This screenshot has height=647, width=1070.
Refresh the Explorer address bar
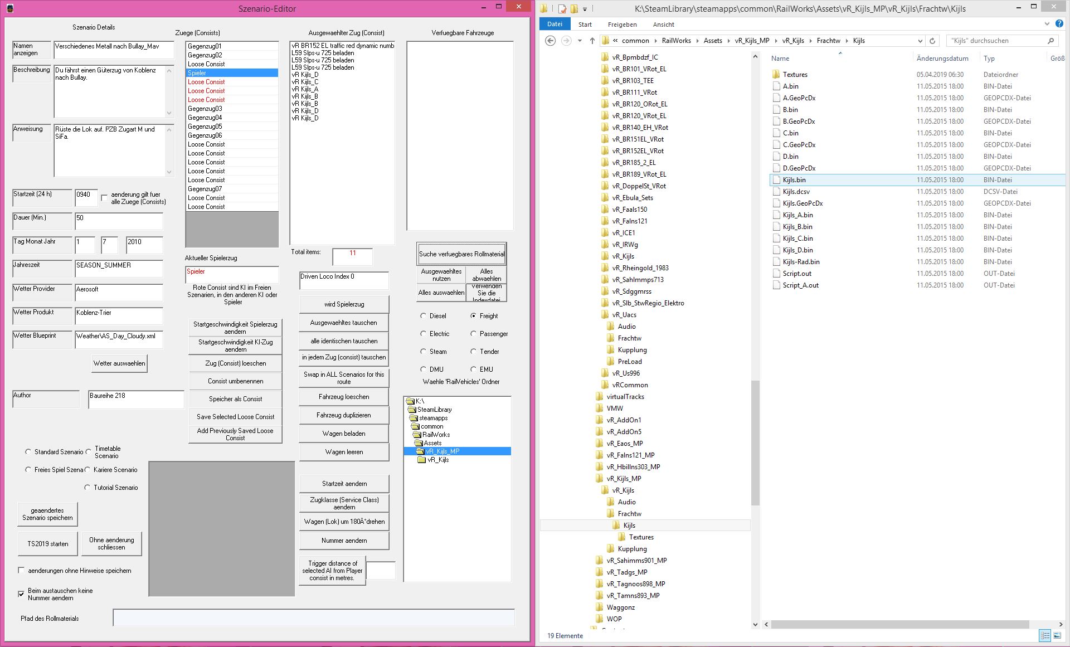click(x=932, y=41)
